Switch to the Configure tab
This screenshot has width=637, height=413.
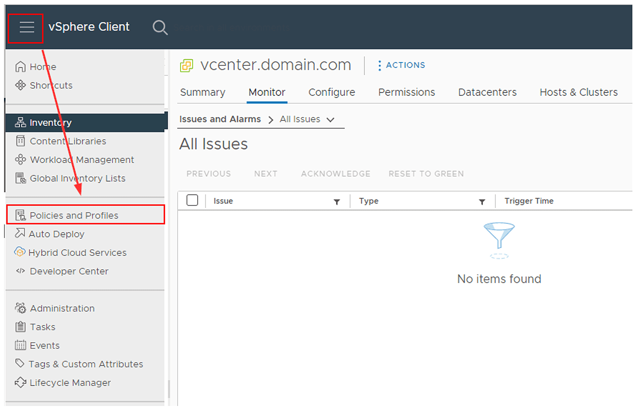pyautogui.click(x=331, y=92)
